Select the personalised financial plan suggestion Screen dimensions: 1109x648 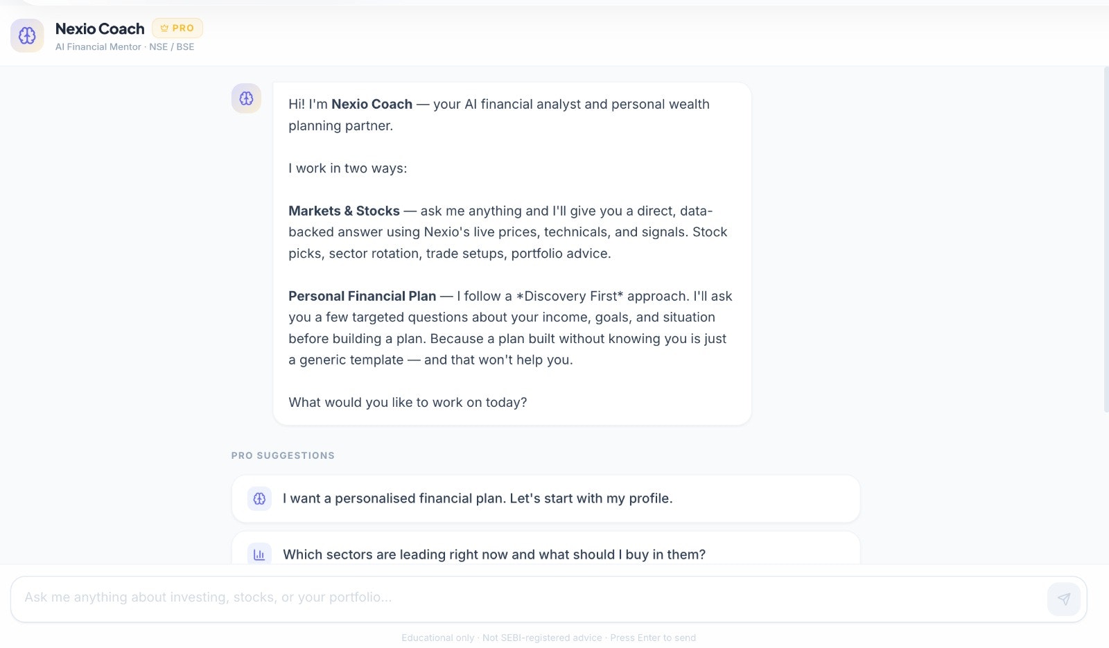[545, 498]
